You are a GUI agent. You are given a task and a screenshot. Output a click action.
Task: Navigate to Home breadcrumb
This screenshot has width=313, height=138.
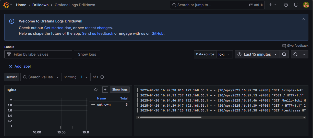point(21,5)
